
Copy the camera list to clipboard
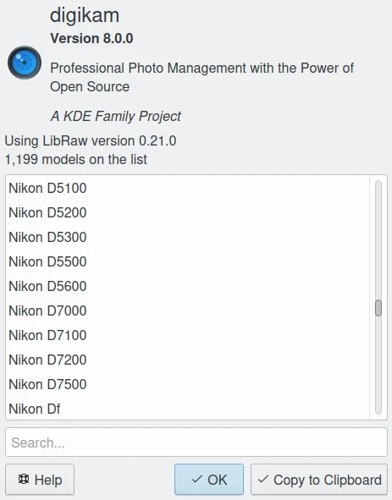tap(319, 480)
